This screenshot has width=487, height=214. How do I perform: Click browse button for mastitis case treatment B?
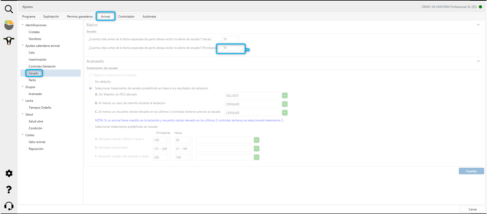coord(285,104)
